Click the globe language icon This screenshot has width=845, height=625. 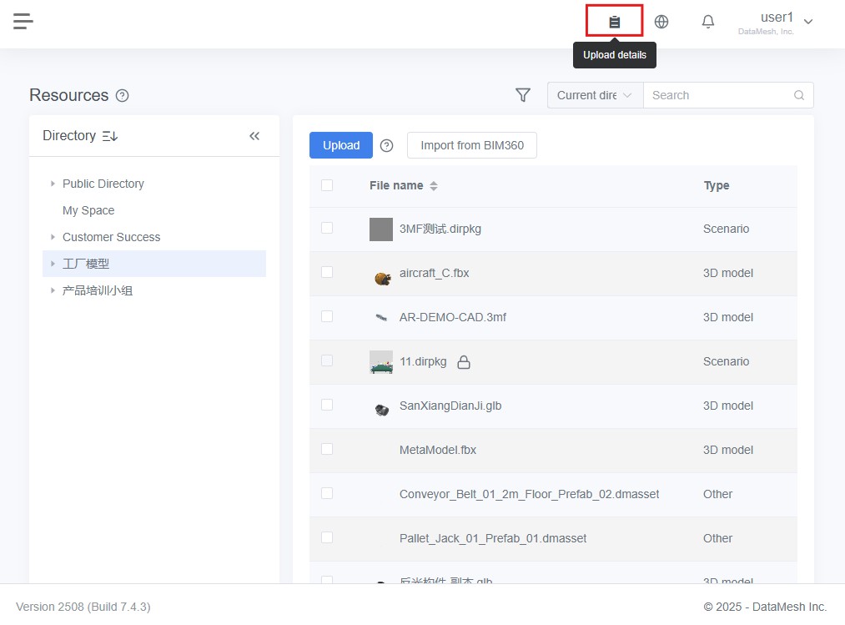pyautogui.click(x=661, y=22)
